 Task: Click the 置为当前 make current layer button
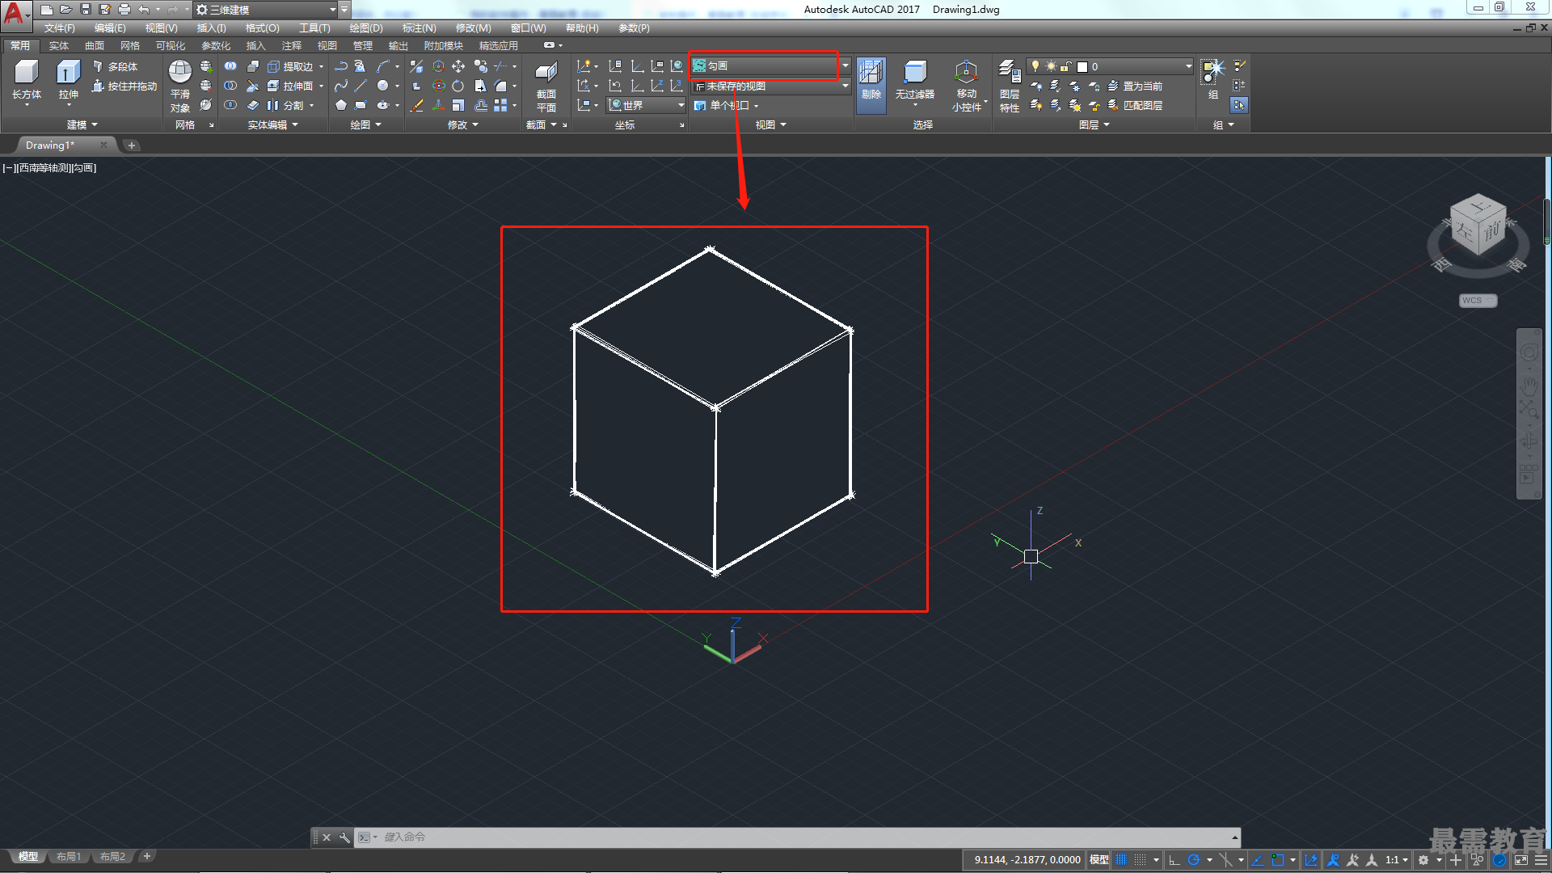point(1135,86)
